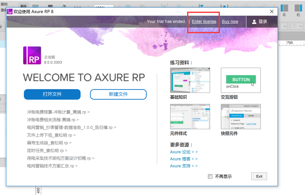Click the 快照元件 label under the thumbnail
Viewport: 305px width, 195px height.
coord(229,134)
